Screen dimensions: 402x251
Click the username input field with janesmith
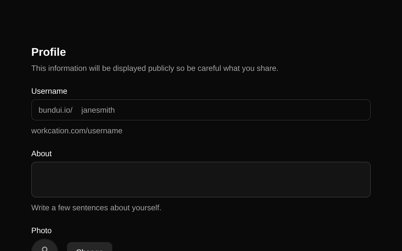click(x=222, y=110)
